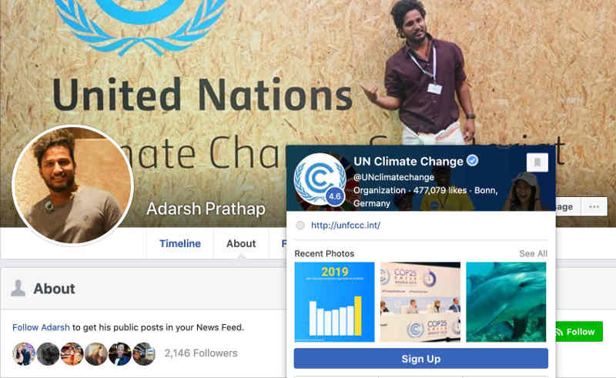Screen dimensions: 616x378
Task: Click the bookmark save icon on UN card
Action: tap(537, 162)
